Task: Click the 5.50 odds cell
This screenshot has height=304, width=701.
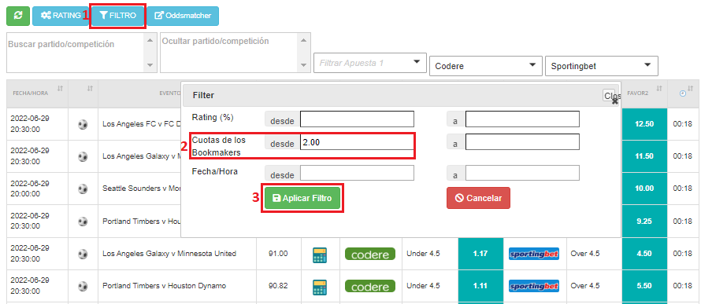Action: pyautogui.click(x=644, y=286)
